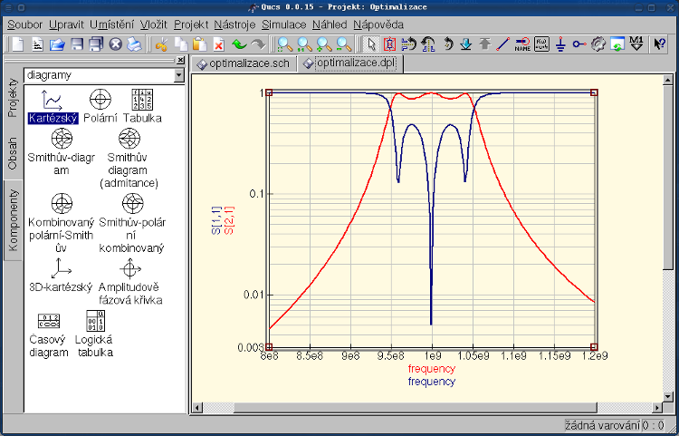The height and width of the screenshot is (436, 679).
Task: Open the diagramy category dropdown
Action: point(177,75)
